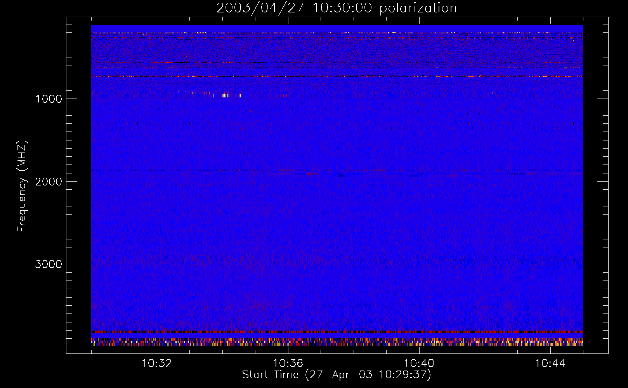Click the 10:36 time tick label
This screenshot has width=628, height=388.
click(288, 364)
